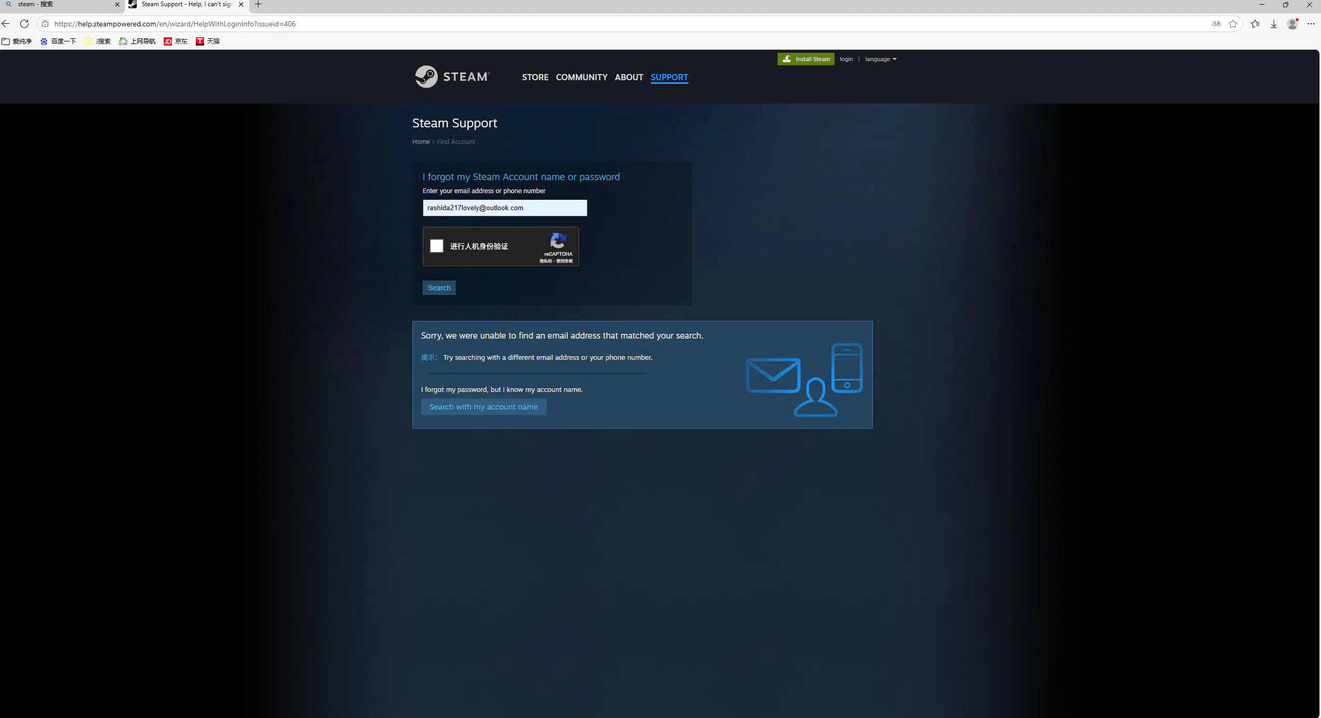The width and height of the screenshot is (1321, 718).
Task: Check the reCAPTCHA human verification box
Action: (437, 246)
